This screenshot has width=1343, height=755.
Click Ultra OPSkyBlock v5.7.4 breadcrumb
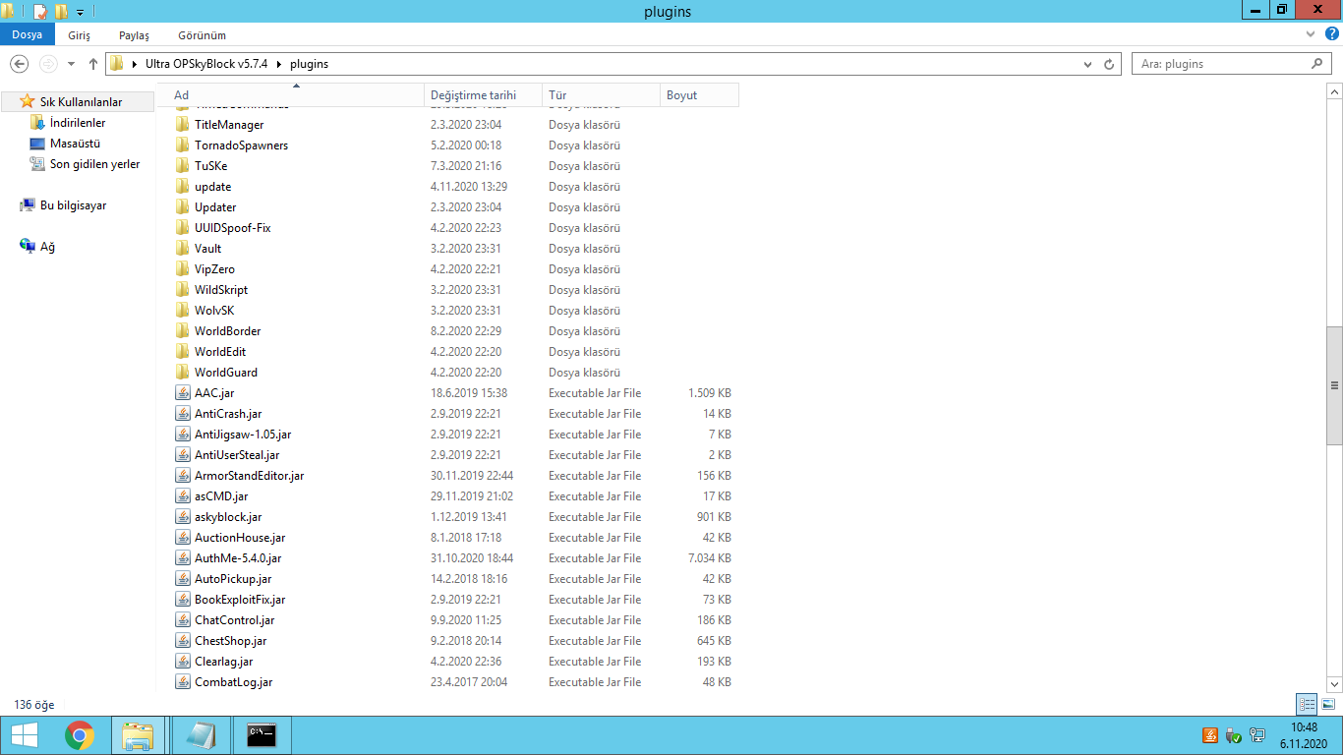tap(206, 64)
